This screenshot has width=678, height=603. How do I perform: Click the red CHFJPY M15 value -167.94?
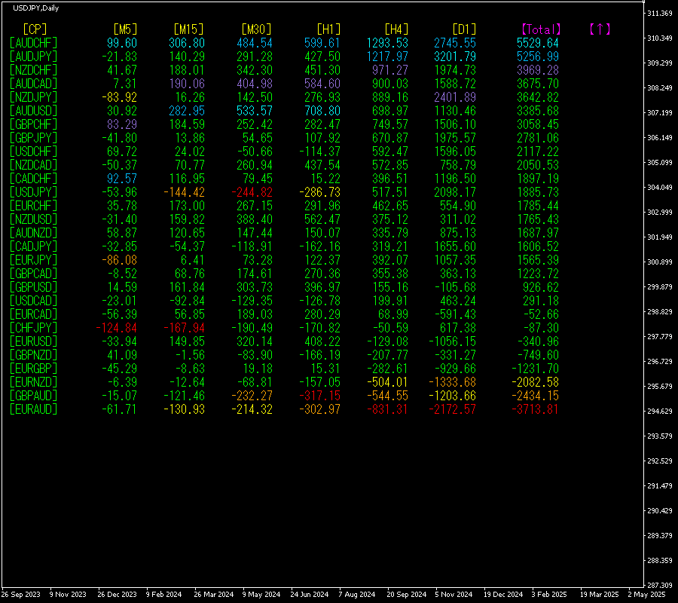click(x=185, y=328)
